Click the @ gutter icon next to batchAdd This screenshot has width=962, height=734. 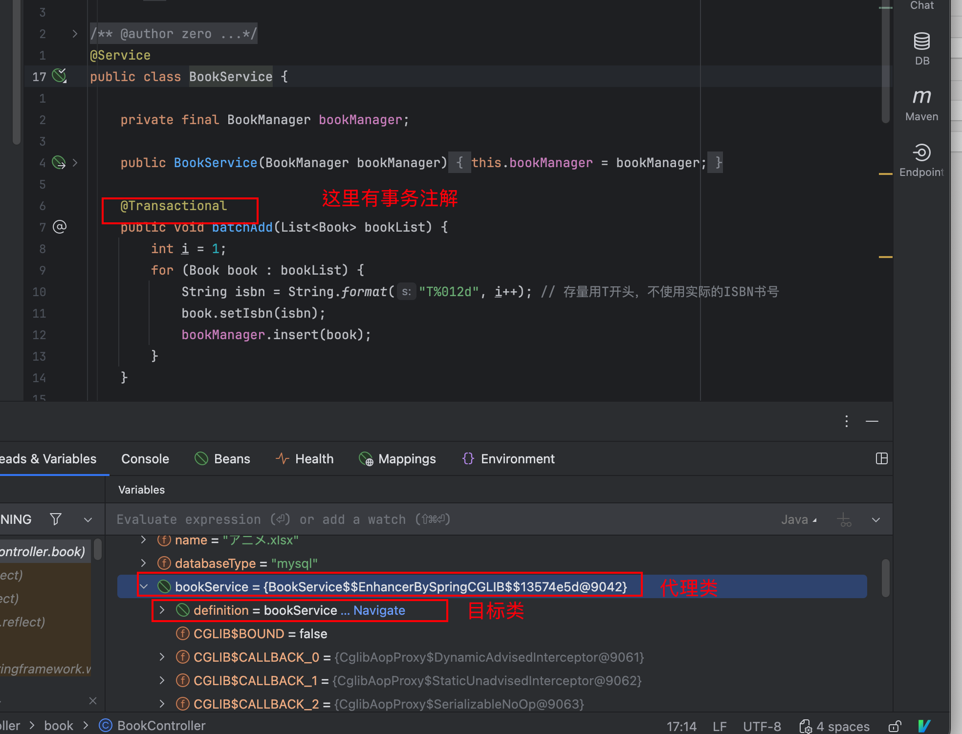tap(60, 227)
